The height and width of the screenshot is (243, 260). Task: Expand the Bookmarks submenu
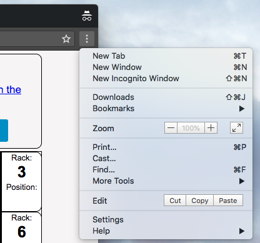pyautogui.click(x=166, y=109)
